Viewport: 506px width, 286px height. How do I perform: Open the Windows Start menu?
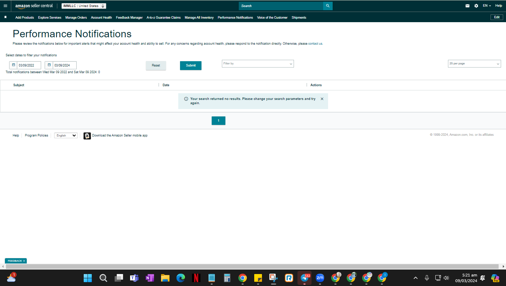coord(88,278)
